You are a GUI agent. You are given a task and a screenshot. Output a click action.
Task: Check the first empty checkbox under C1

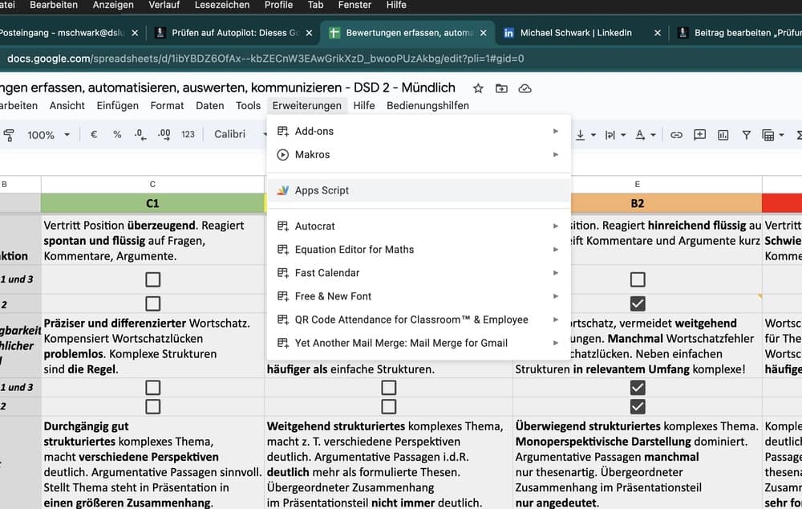[x=152, y=279]
